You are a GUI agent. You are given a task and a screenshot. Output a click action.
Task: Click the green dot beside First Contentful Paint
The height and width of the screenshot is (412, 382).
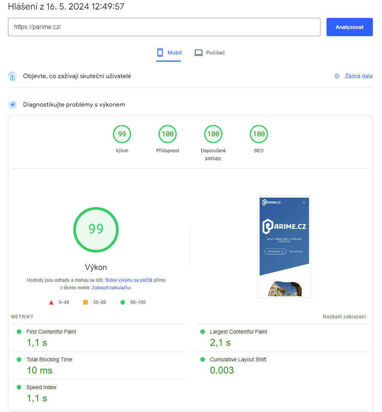[x=19, y=332]
